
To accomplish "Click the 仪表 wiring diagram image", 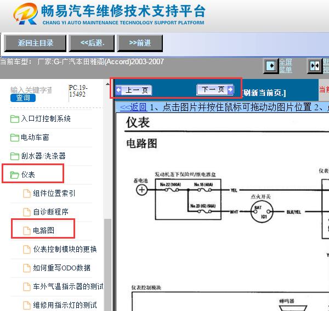I will click(223, 212).
